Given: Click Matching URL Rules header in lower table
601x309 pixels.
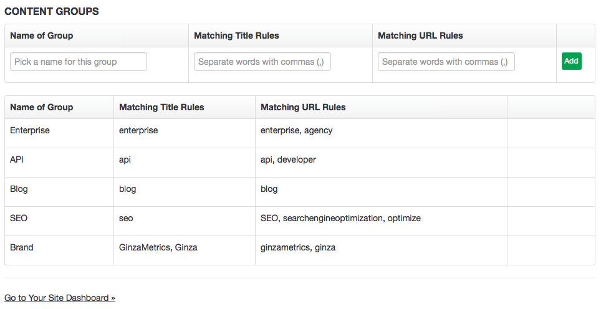Looking at the screenshot, I should click(303, 107).
